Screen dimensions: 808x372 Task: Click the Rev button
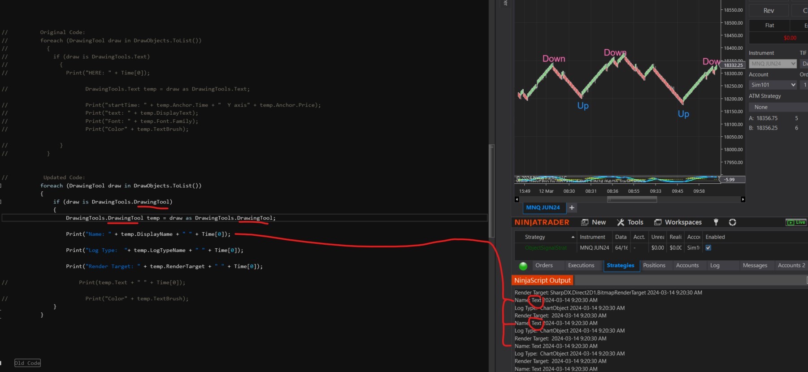(769, 11)
